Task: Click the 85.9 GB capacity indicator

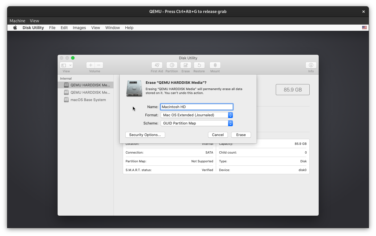Action: point(293,89)
